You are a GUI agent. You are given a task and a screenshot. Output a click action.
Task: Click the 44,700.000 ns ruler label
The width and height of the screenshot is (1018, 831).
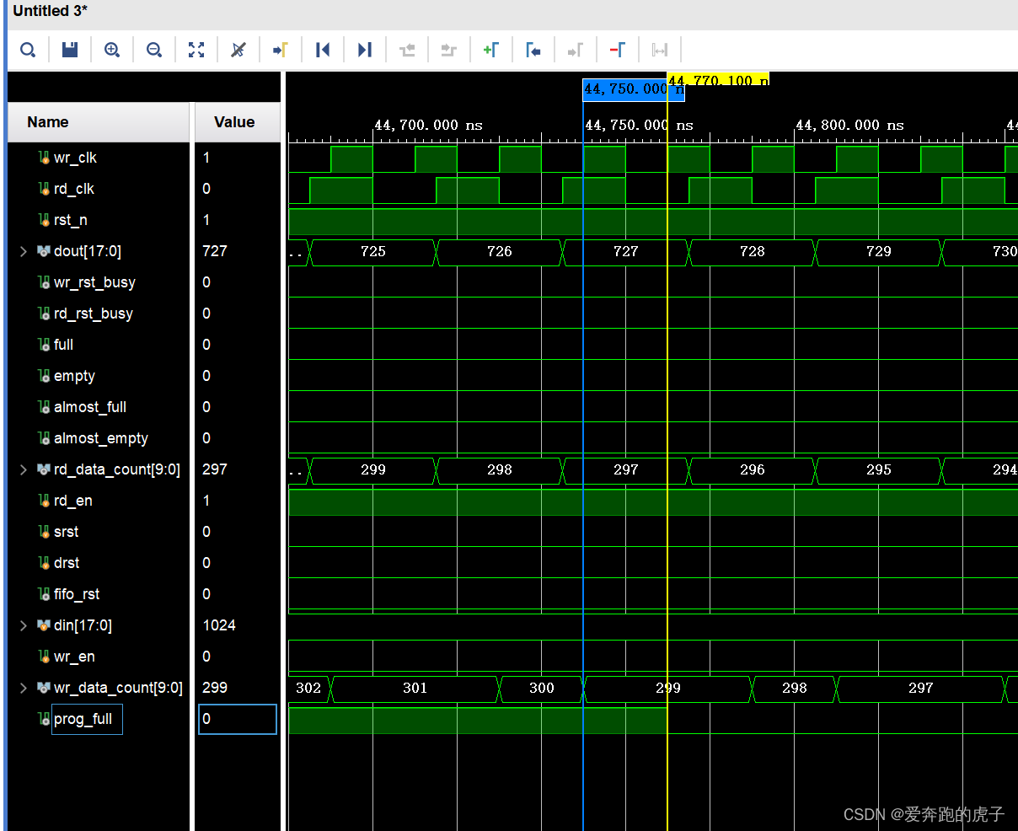[428, 125]
